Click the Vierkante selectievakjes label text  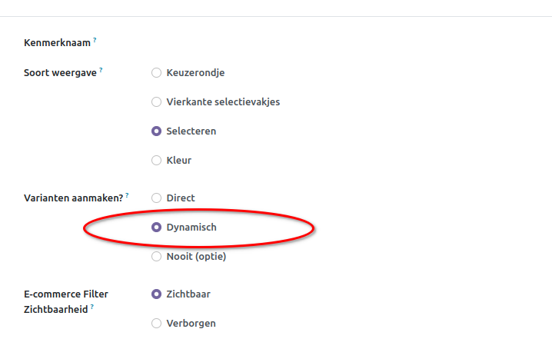coord(223,102)
